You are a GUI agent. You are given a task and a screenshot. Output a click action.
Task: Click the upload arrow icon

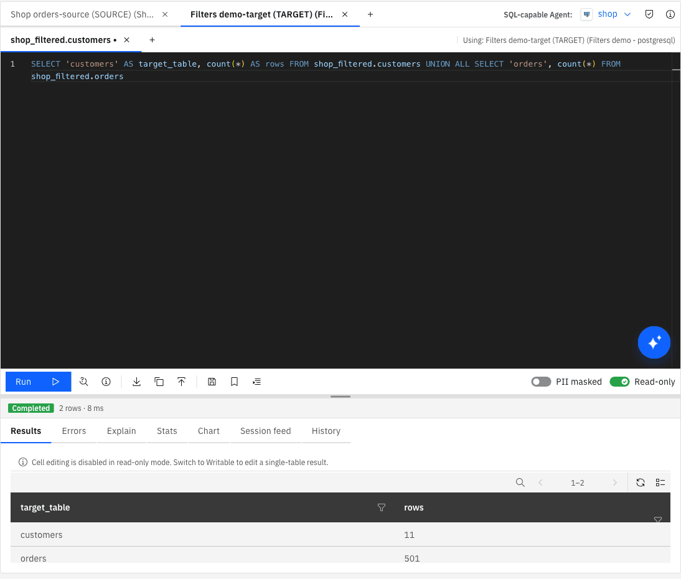click(x=182, y=382)
